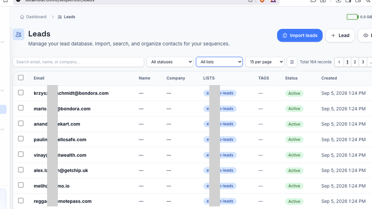Open the Brave shield in address bar
The width and height of the screenshot is (372, 209).
(x=262, y=1)
